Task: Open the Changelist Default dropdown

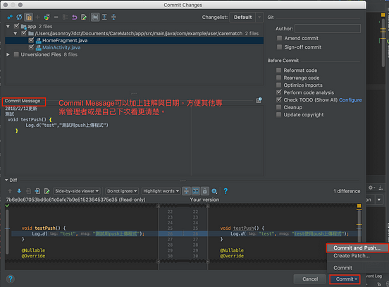Action: click(x=247, y=17)
